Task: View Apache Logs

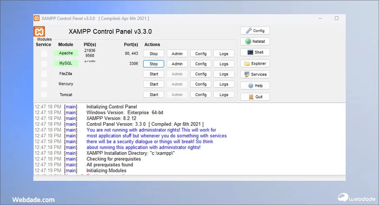Action: [x=224, y=54]
